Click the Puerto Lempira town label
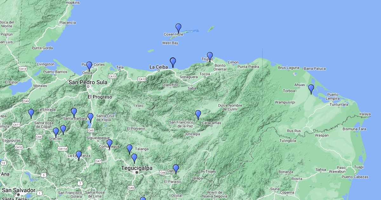The height and width of the screenshot is (200, 381). pyautogui.click(x=333, y=97)
